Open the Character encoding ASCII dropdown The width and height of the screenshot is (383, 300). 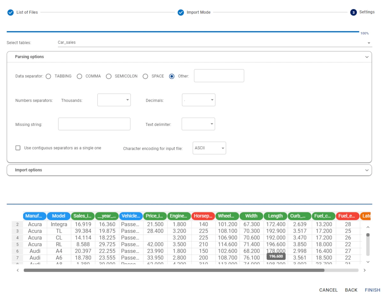click(x=209, y=148)
